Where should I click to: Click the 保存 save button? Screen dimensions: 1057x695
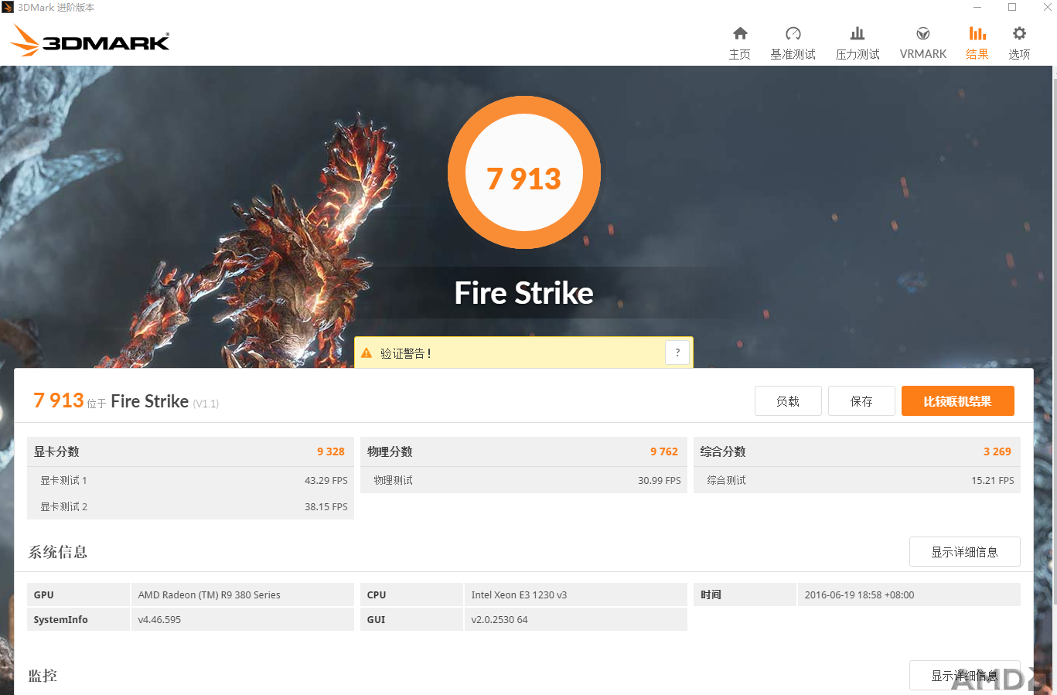pos(861,401)
